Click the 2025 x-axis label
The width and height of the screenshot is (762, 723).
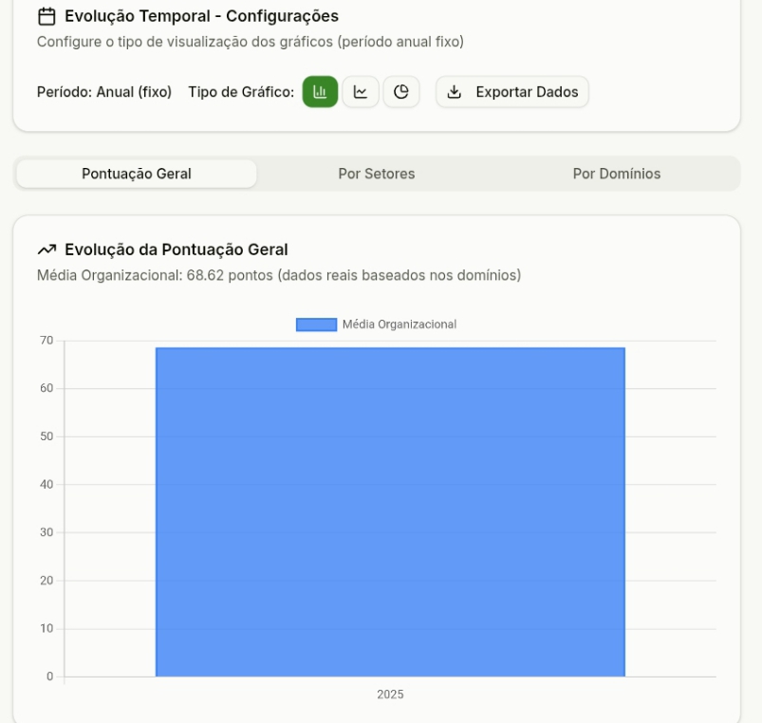[x=390, y=695]
